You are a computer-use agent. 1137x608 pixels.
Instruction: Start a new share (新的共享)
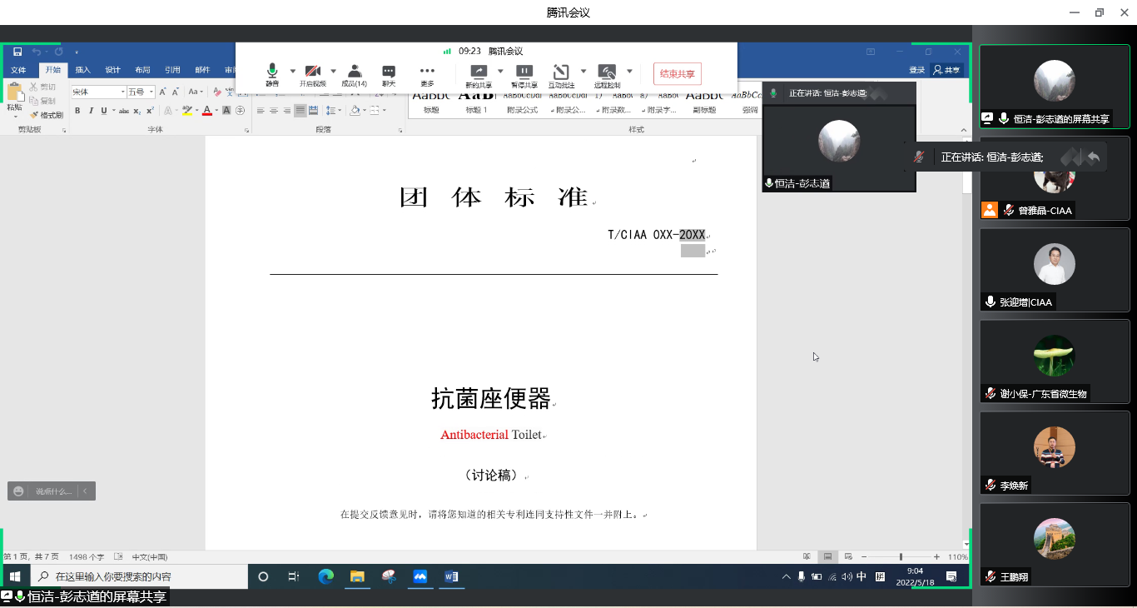tap(479, 75)
